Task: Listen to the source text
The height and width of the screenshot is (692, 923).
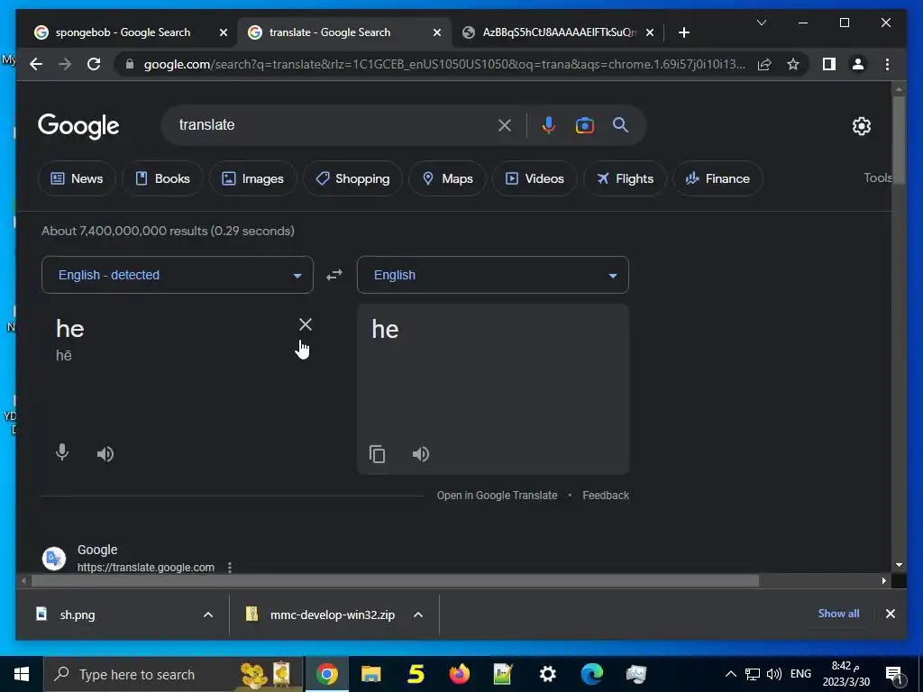Action: tap(105, 454)
